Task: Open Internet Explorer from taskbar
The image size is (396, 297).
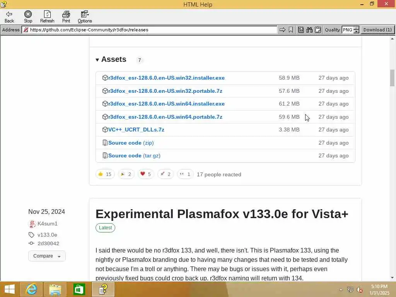Action: pyautogui.click(x=32, y=289)
